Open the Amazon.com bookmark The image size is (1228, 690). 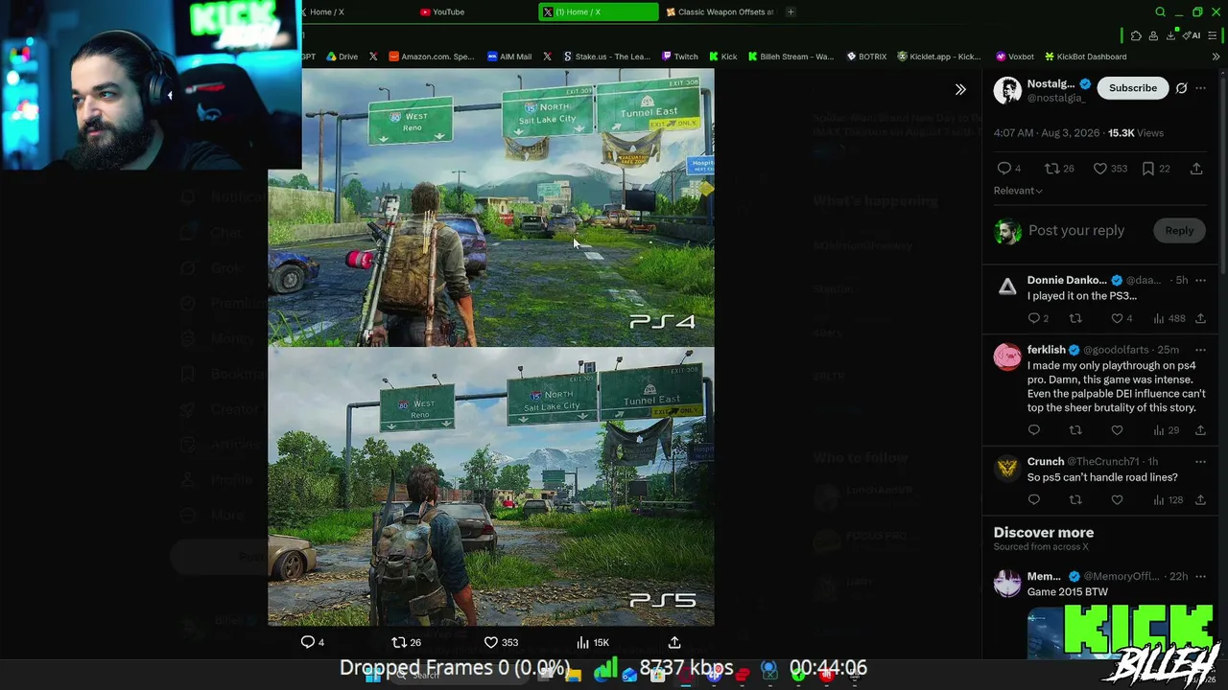(431, 57)
